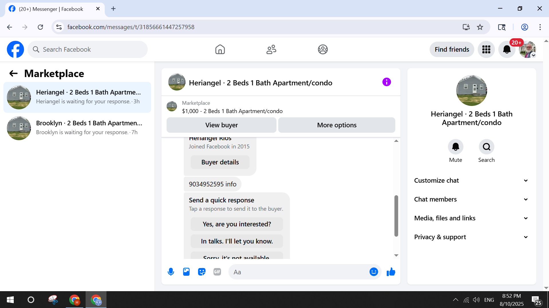Open the account profile picture menu

point(527,49)
